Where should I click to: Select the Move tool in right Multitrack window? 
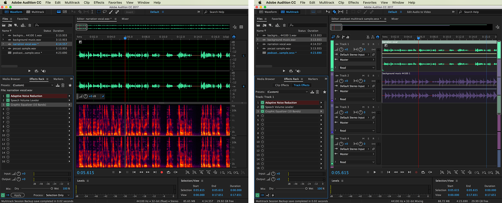point(328,12)
